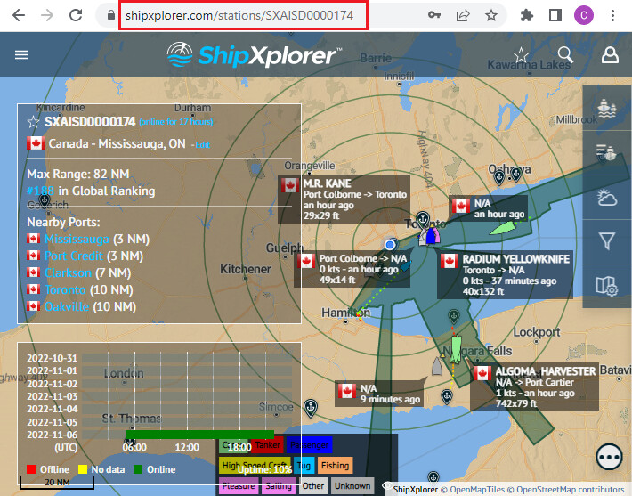Open M.R. KANE ship label

pyautogui.click(x=344, y=199)
